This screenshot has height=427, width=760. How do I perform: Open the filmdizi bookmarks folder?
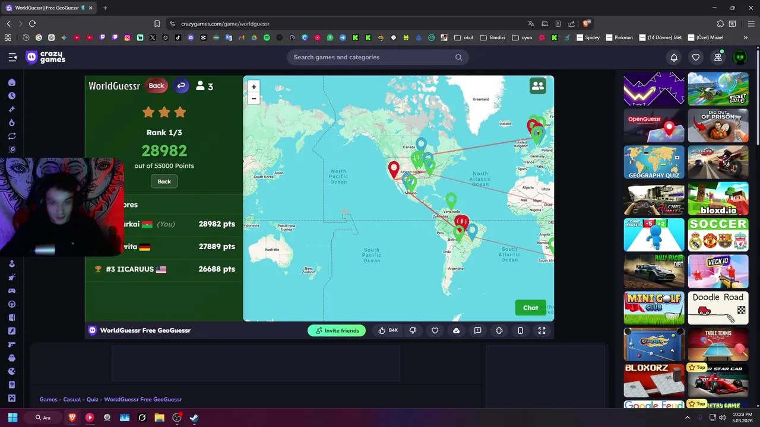pyautogui.click(x=492, y=37)
